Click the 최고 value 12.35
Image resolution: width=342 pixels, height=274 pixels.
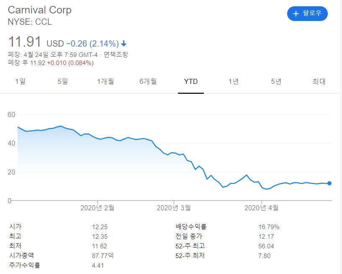click(x=100, y=237)
